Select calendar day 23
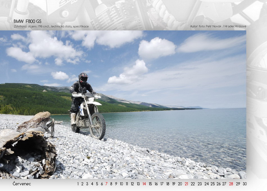 click(x=200, y=184)
